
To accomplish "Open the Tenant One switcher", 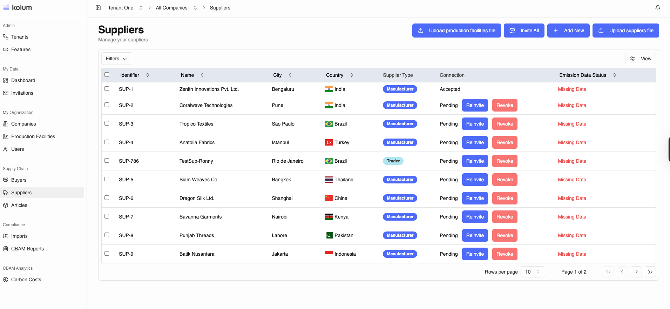I will coord(125,8).
